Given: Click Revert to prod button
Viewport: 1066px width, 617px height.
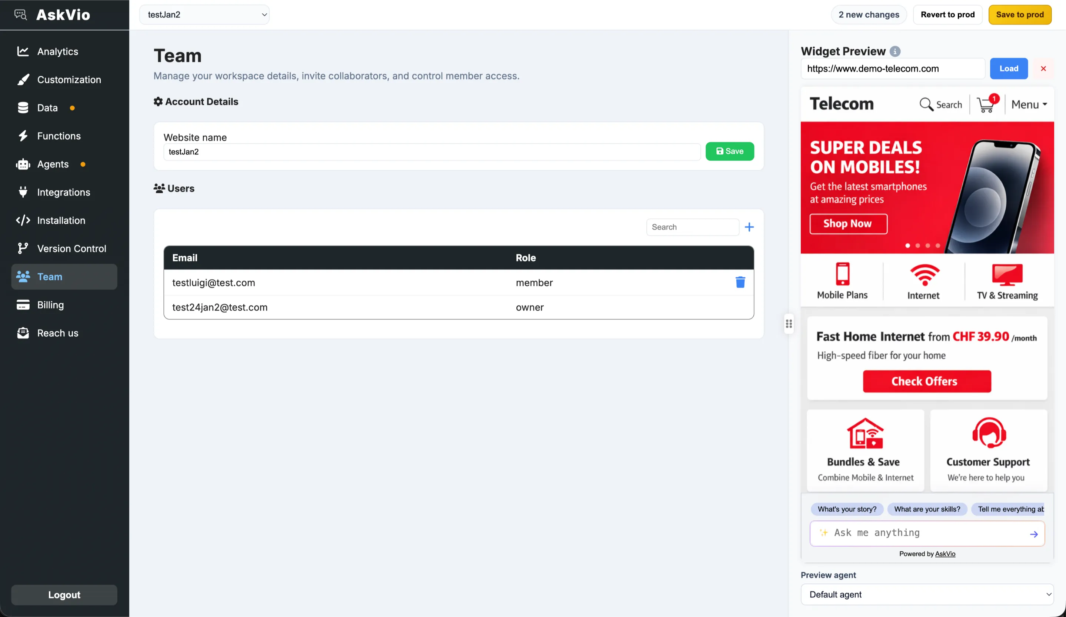Looking at the screenshot, I should (947, 15).
